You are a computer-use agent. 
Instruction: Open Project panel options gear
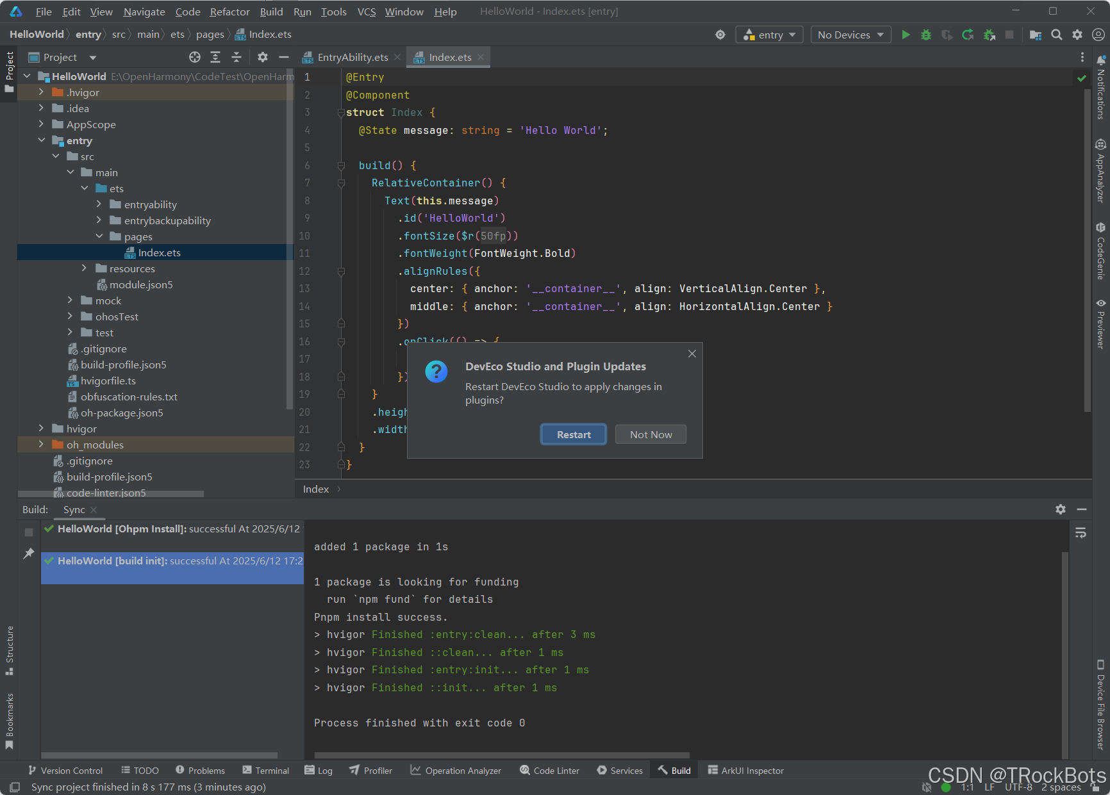click(263, 57)
